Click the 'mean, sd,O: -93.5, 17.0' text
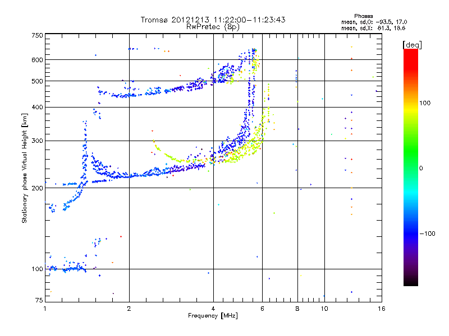The image size is (449, 336). [x=374, y=22]
